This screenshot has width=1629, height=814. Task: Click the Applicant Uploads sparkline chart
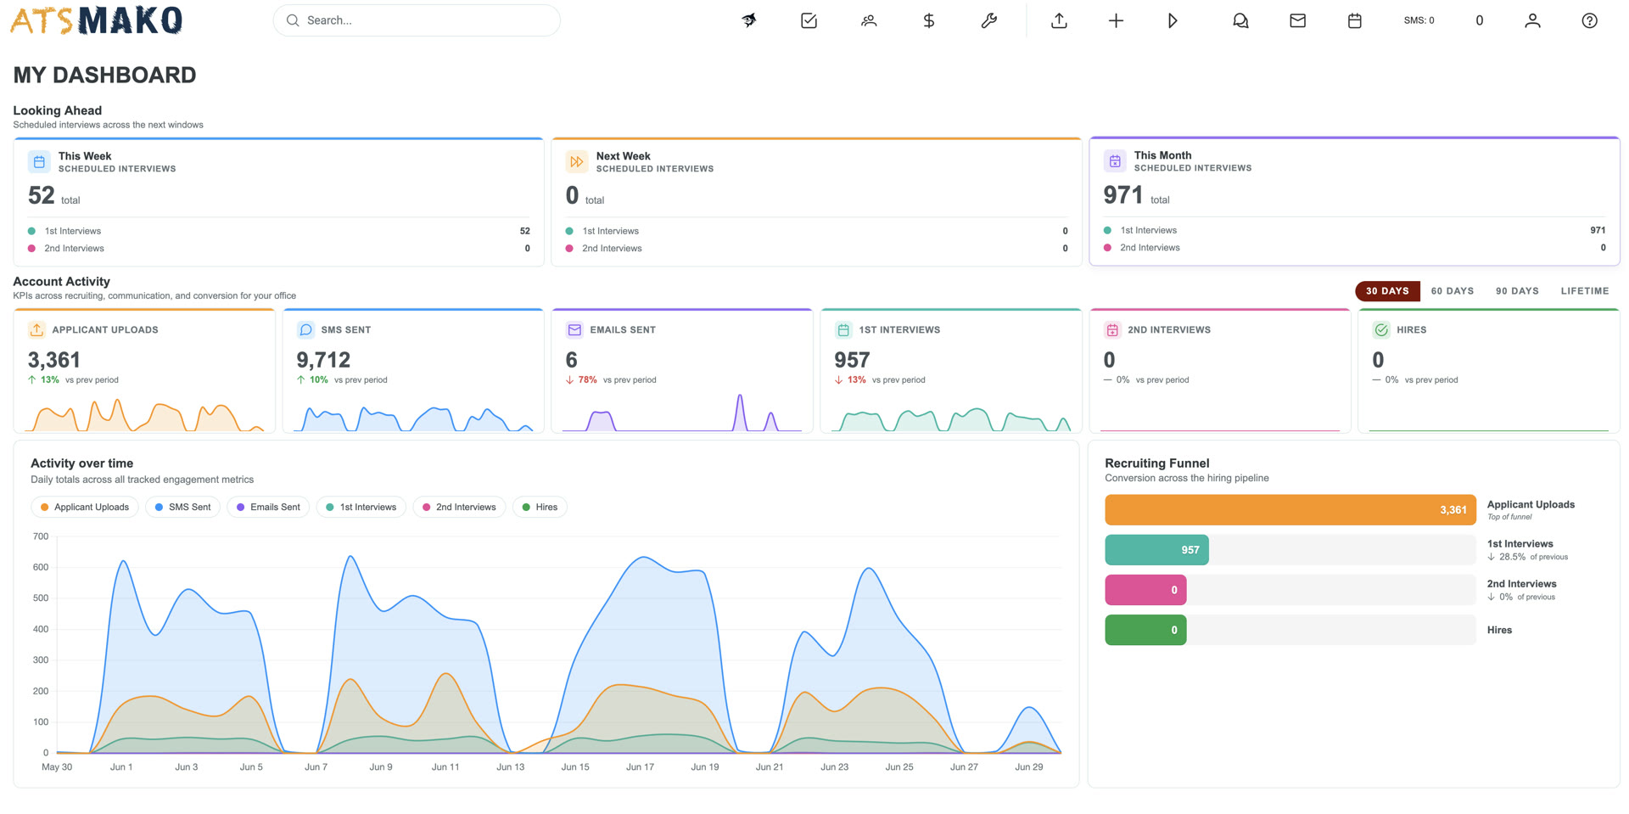[x=144, y=414]
